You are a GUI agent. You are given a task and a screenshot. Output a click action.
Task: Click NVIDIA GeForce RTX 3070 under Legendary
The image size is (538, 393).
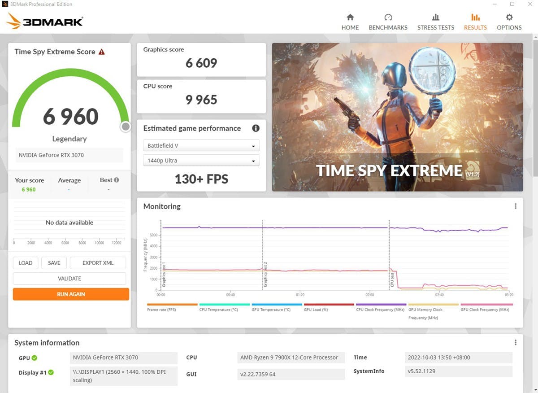(69, 155)
